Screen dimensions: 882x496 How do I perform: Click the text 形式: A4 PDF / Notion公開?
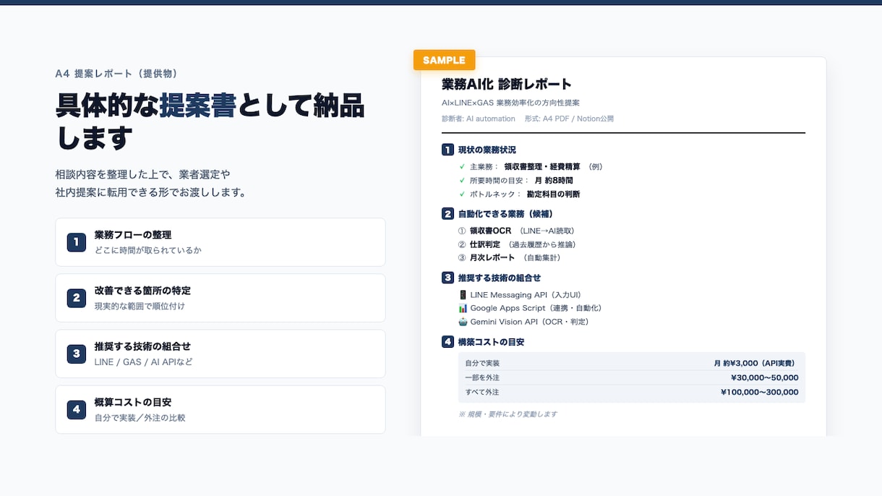pyautogui.click(x=569, y=119)
